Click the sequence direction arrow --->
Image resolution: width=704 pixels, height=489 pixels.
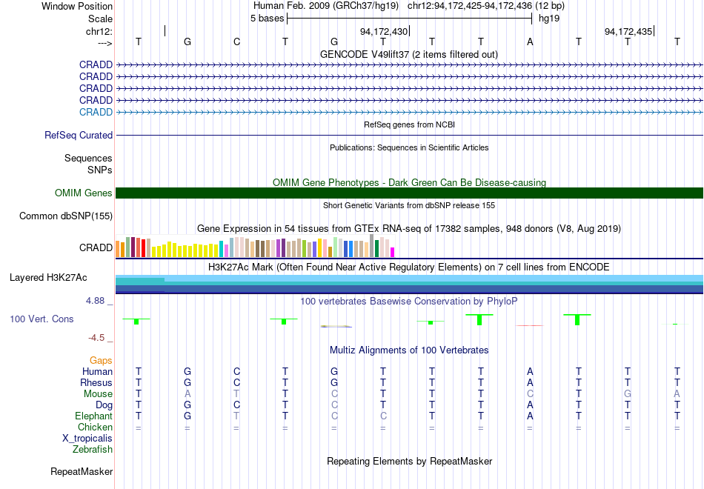105,43
